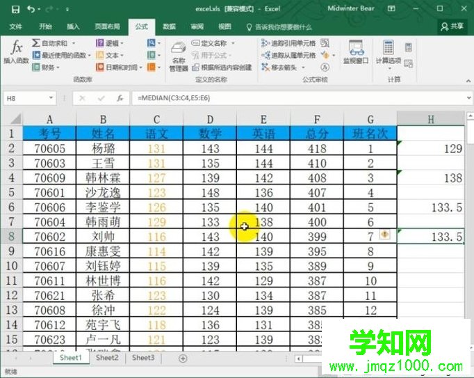Click Trace Precedents
The width and height of the screenshot is (474, 378).
288,43
